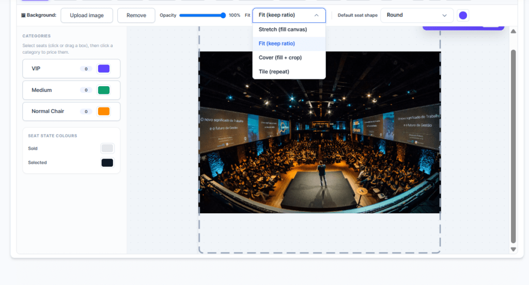The width and height of the screenshot is (529, 285).
Task: Open the purple default seat colour swatch
Action: 463,15
